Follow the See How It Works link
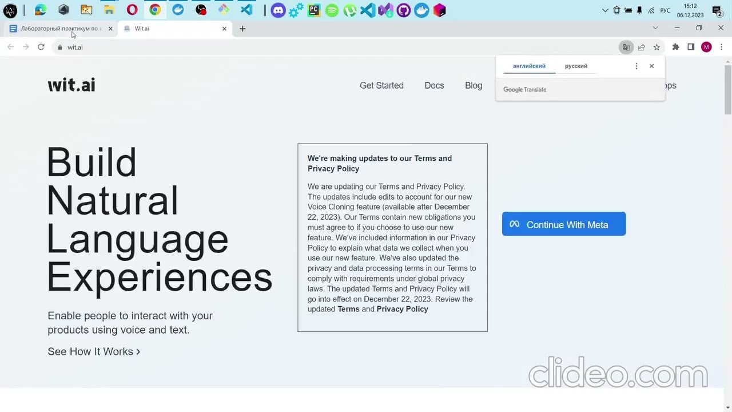Screen dimensions: 732x412 94,351
